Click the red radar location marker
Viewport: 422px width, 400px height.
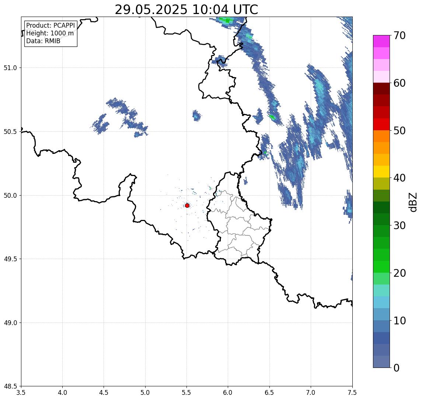click(187, 206)
